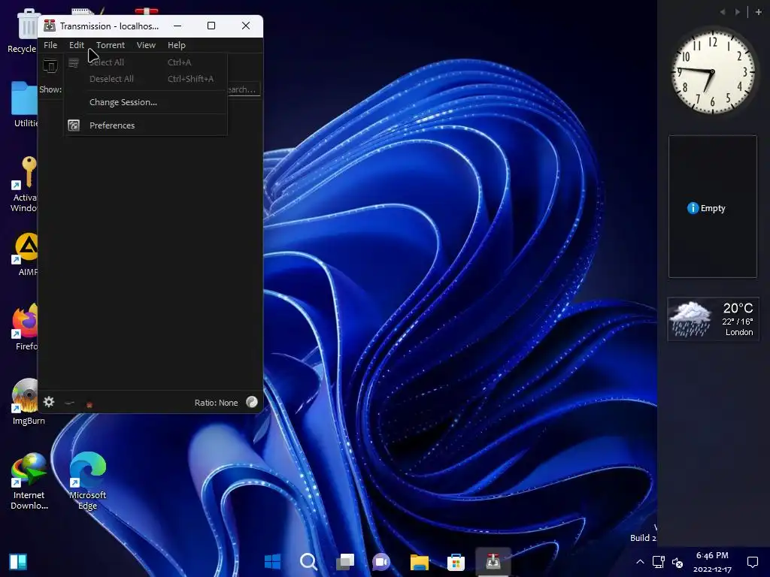Select the Internet Download Manager shortcut

(29, 482)
